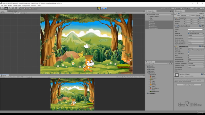205x115 pixels.
Task: Open the Layers dropdown in top toolbar
Action: [190, 8]
